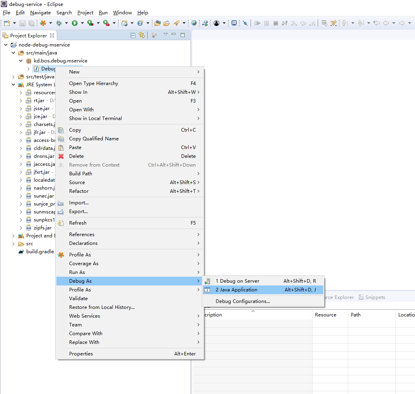This screenshot has width=415, height=394.
Task: Select '2 Java Application' in the Debug As submenu
Action: point(263,290)
